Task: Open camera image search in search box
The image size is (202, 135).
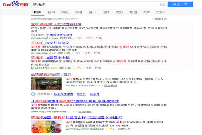Action: [163, 4]
